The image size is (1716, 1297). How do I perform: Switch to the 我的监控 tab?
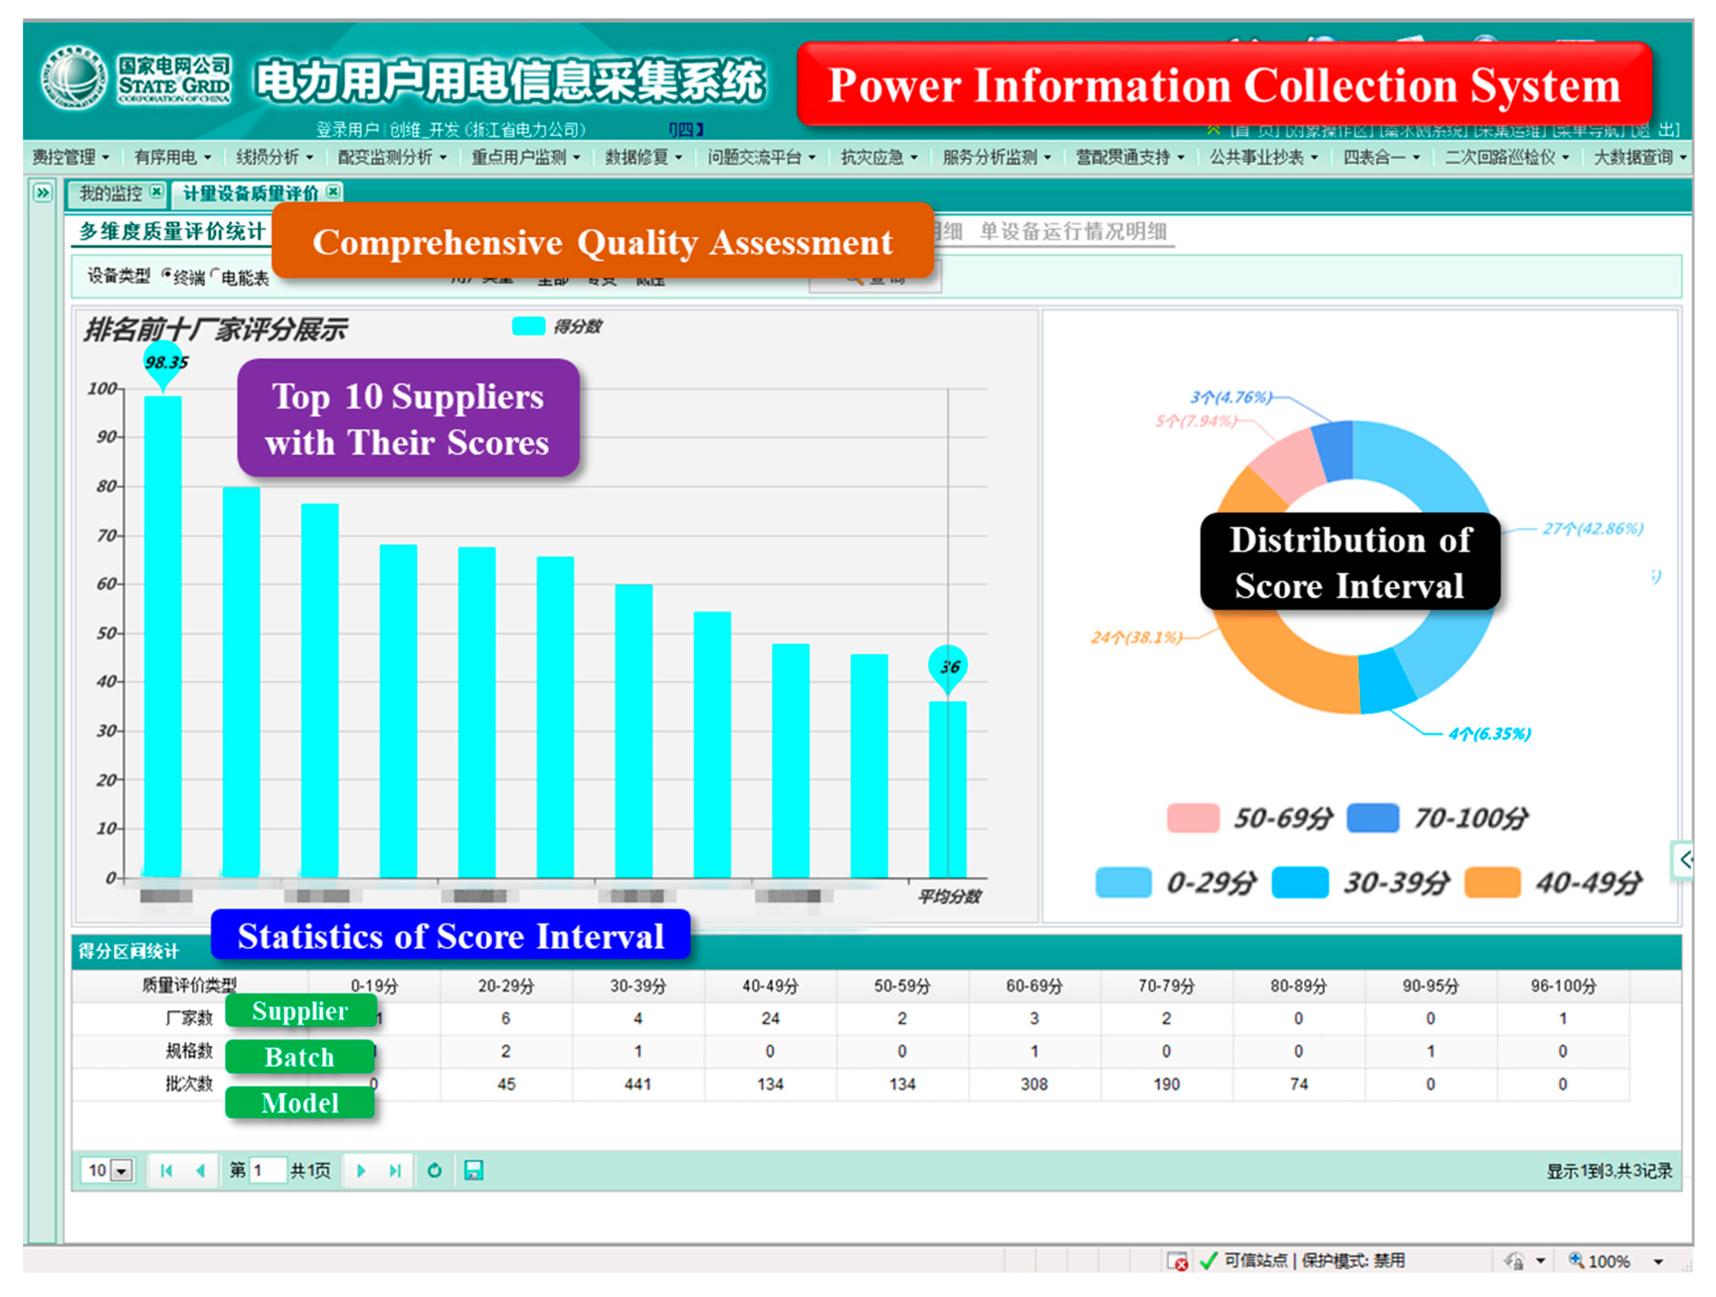click(x=111, y=193)
